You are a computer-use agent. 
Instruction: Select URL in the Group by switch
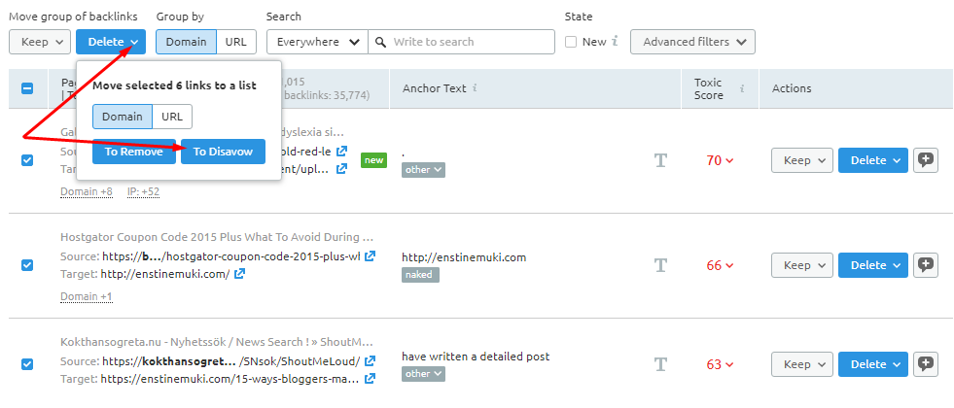pyautogui.click(x=235, y=42)
